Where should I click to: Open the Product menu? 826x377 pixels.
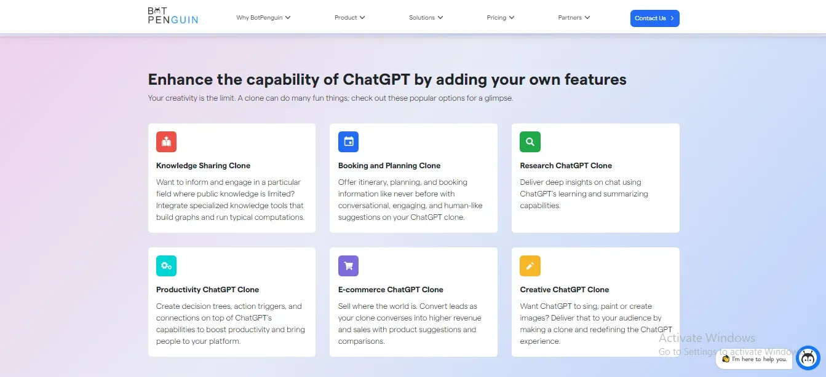coord(349,18)
